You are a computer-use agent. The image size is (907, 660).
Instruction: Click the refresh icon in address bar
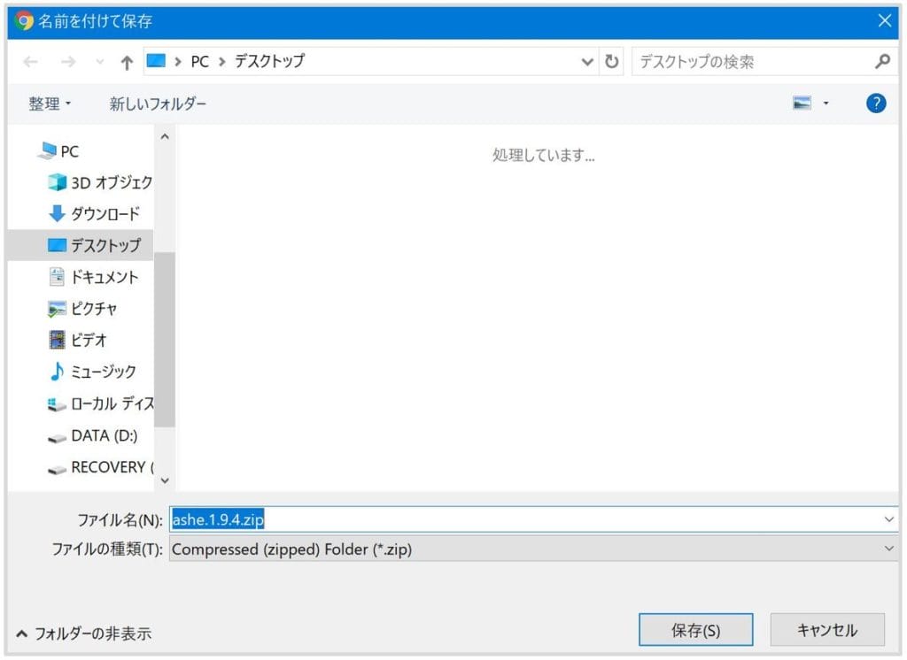point(611,62)
